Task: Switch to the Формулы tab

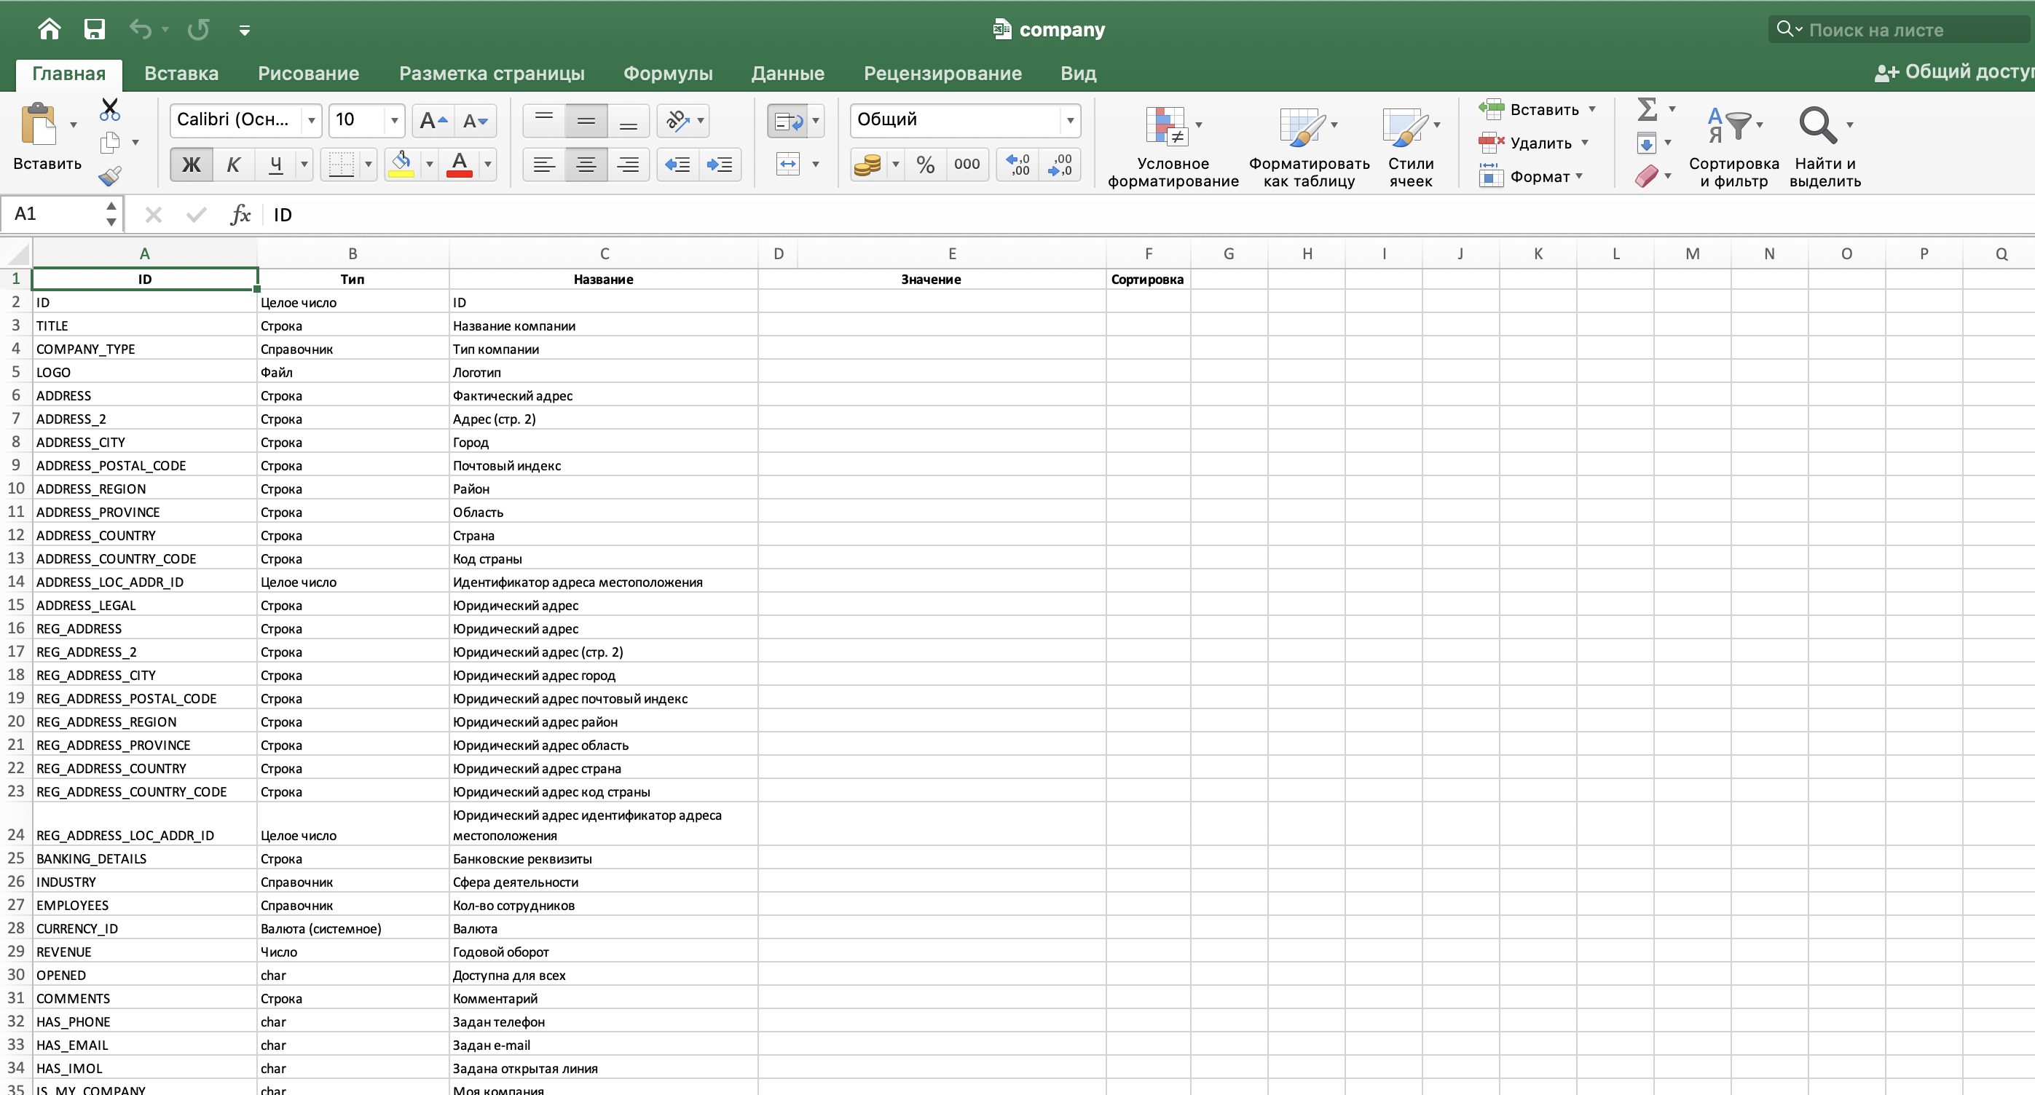Action: click(668, 74)
